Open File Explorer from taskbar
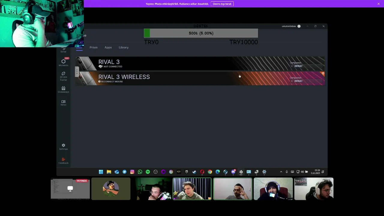 (109, 172)
